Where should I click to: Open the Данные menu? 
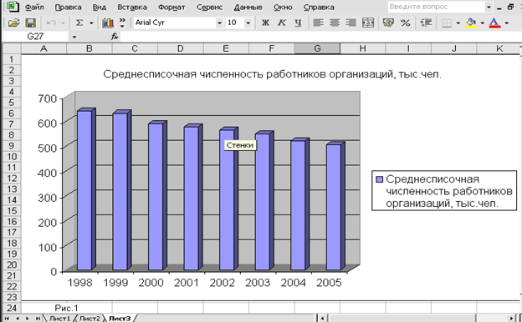point(248,7)
